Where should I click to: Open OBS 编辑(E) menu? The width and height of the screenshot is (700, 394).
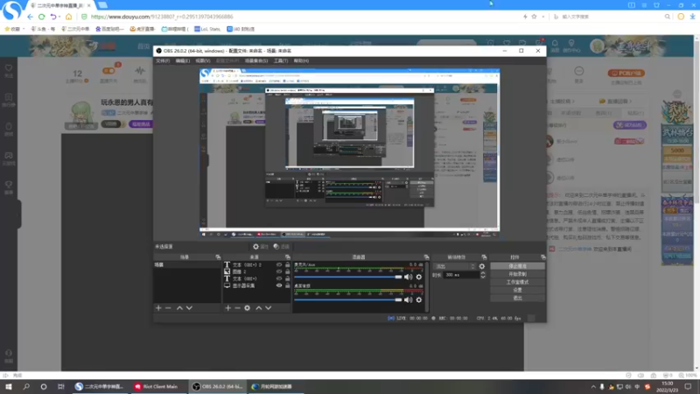(x=183, y=60)
